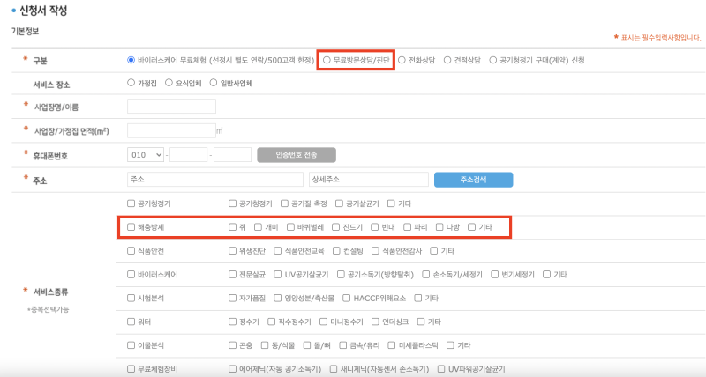This screenshot has height=377, width=706.
Task: Check the 컨설팅 option
Action: pyautogui.click(x=336, y=251)
